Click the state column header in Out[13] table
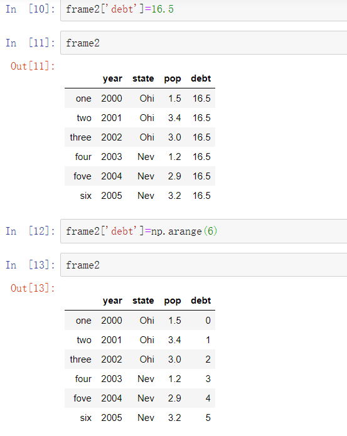Viewport: 347px width, 436px height. coord(143,300)
